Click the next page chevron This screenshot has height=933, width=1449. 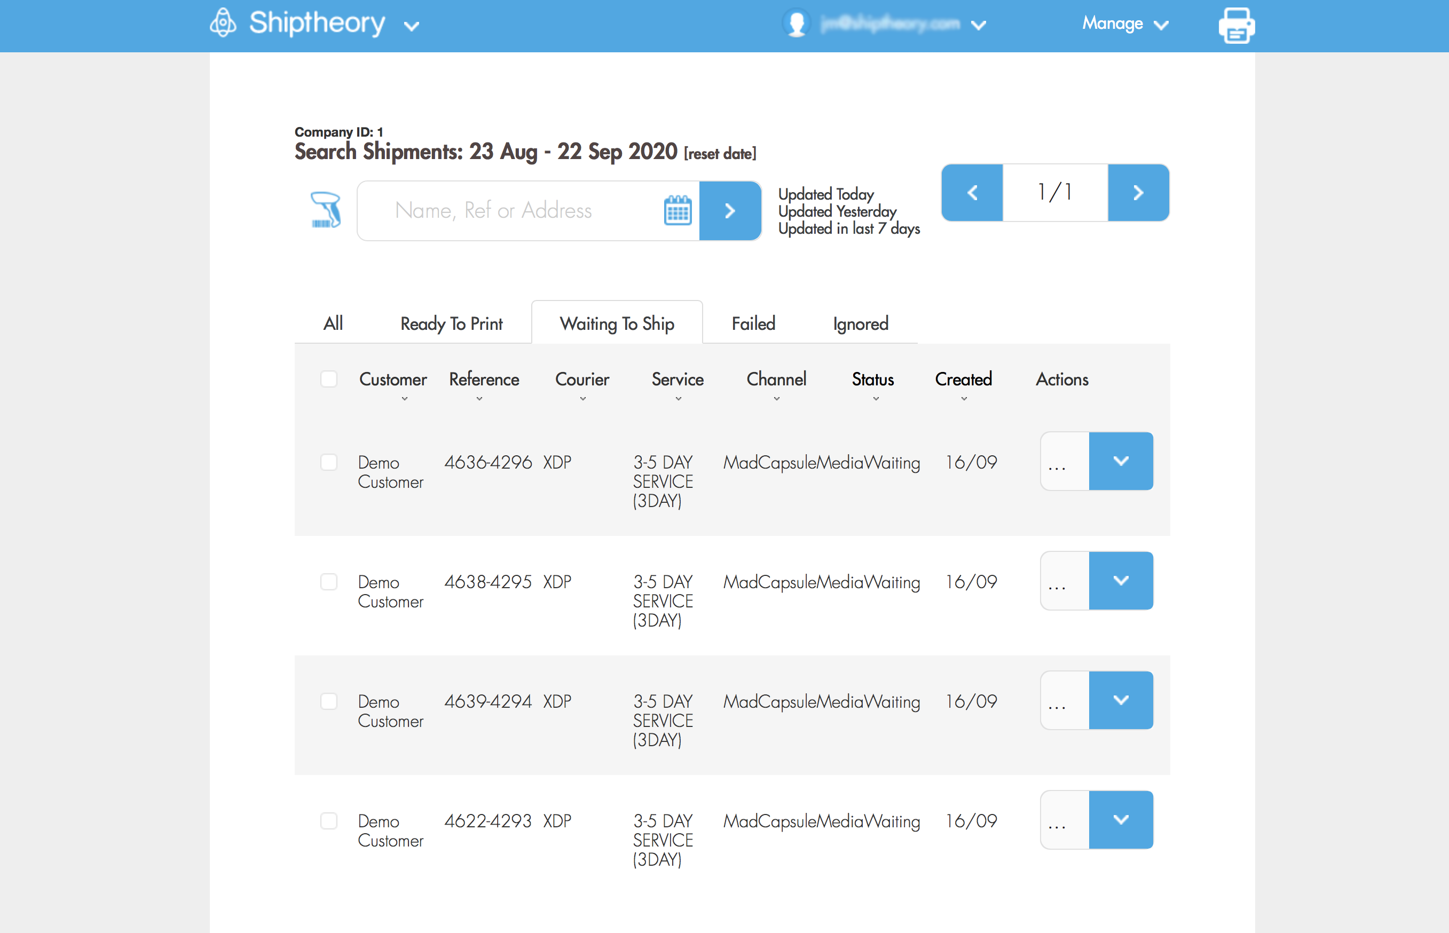[1138, 193]
